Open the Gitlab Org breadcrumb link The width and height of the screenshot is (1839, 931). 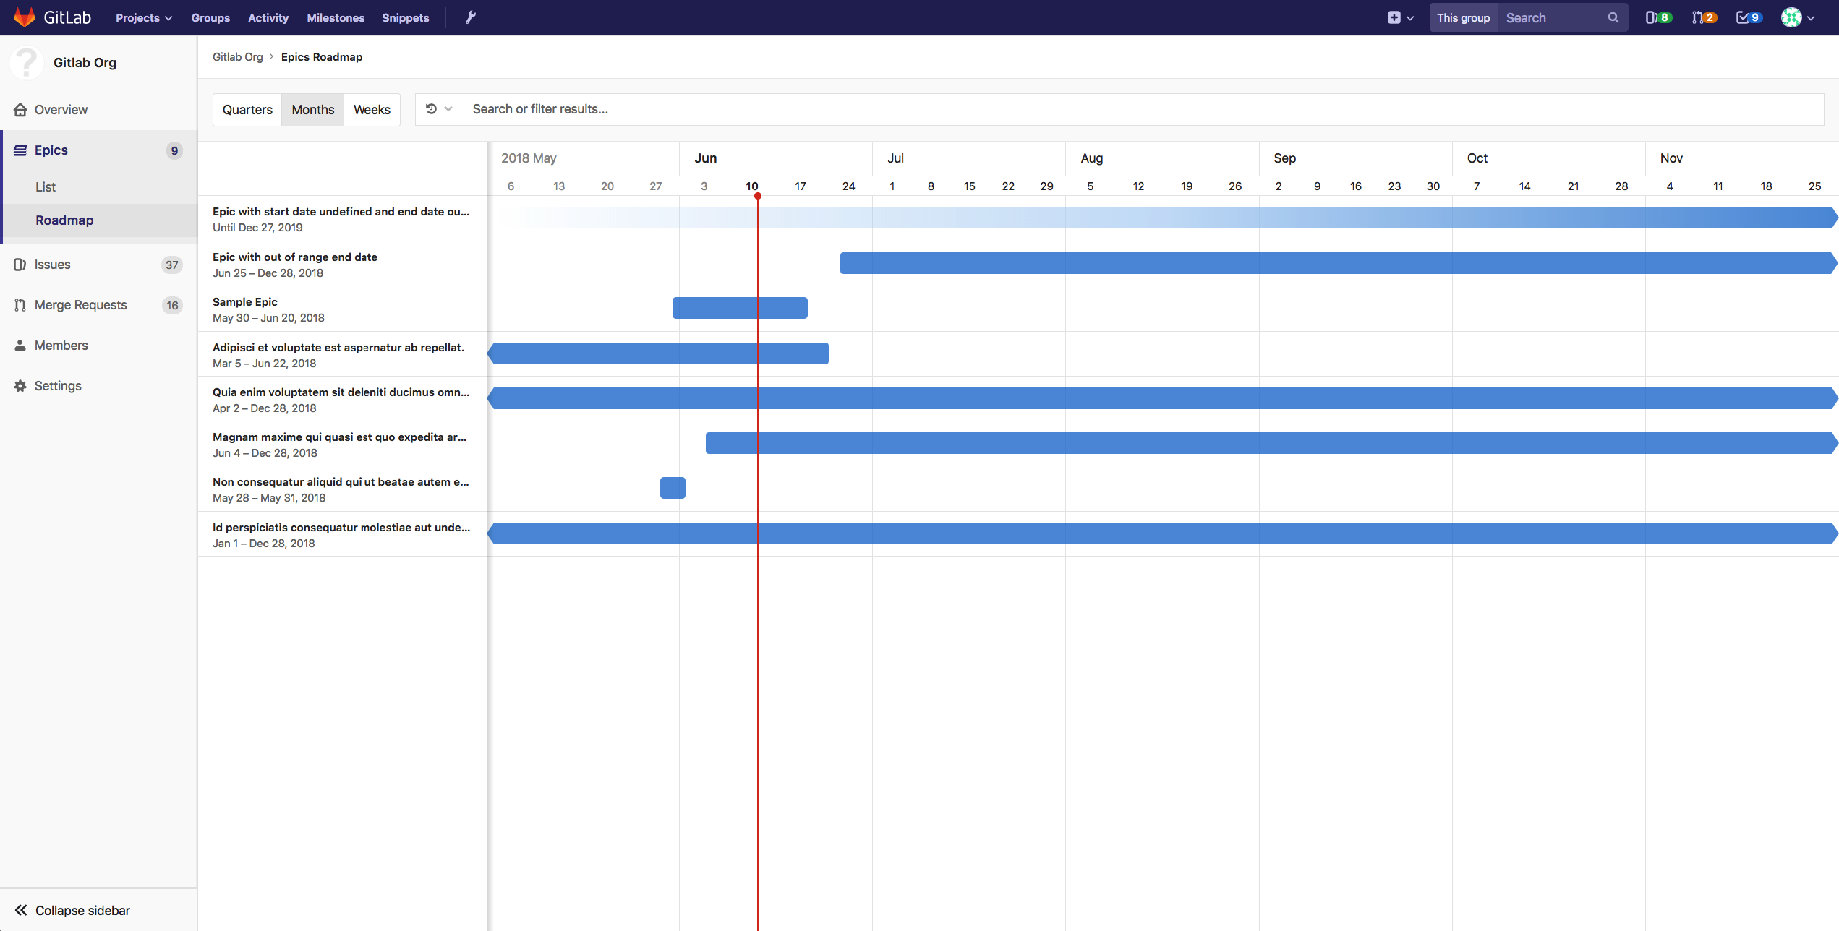(x=237, y=56)
